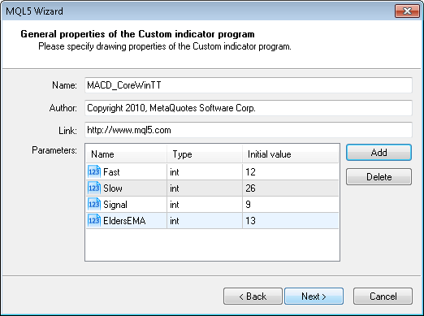Click the int type cell of EldersEMA

point(205,221)
